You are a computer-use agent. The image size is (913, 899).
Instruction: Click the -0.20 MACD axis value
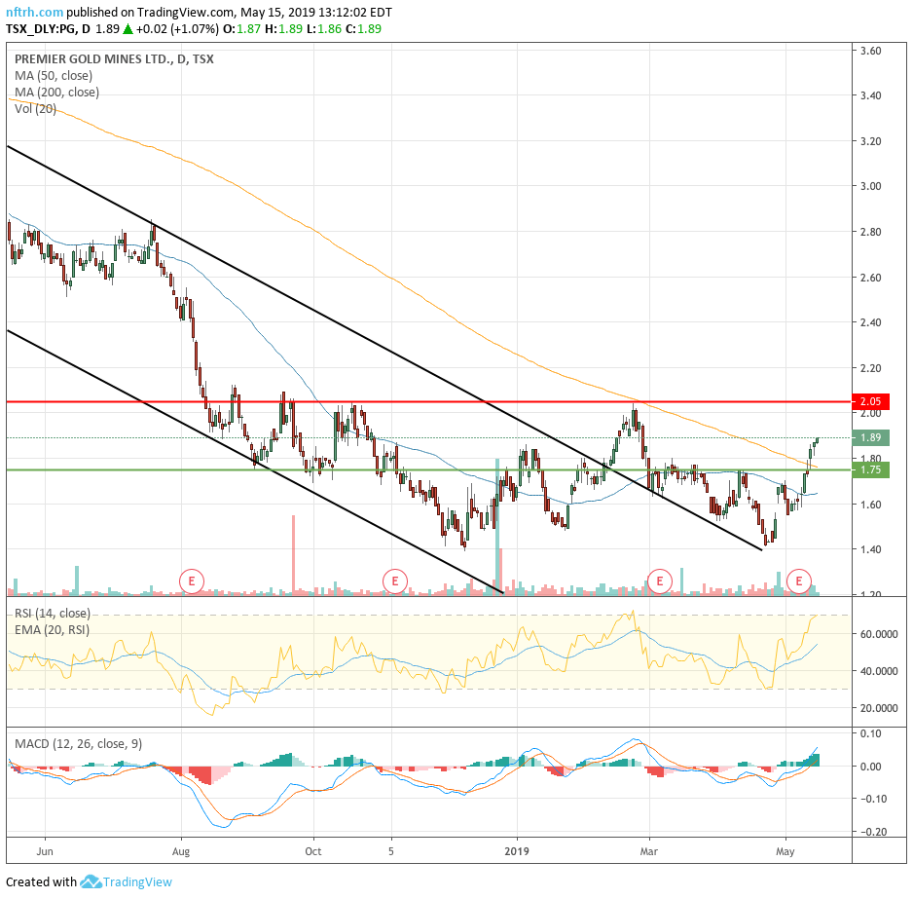(873, 832)
